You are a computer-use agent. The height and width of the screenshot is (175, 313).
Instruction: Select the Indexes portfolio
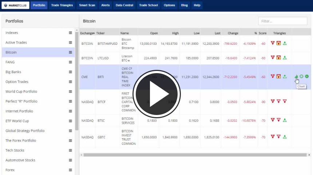38,33
